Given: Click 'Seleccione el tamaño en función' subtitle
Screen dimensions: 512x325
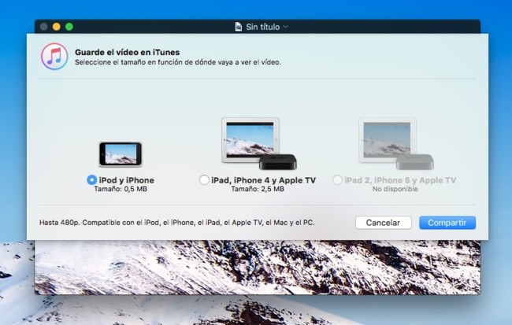Looking at the screenshot, I should 178,62.
